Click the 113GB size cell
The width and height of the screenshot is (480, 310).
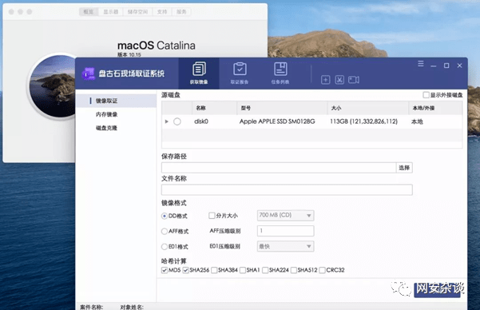[x=363, y=121]
